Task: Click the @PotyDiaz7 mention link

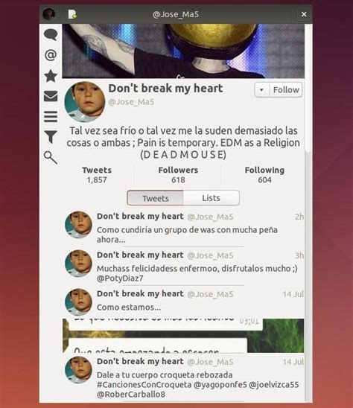Action: point(120,278)
